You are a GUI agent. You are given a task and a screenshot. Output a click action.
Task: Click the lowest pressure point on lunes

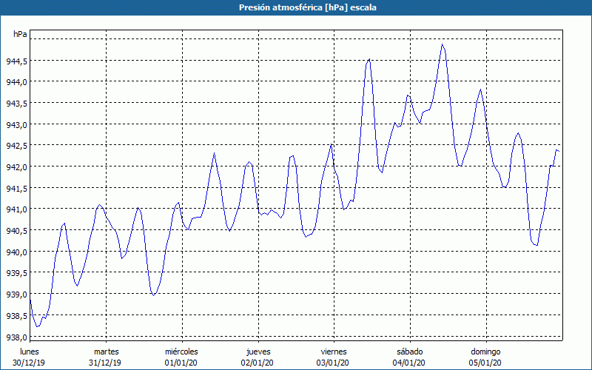(37, 326)
